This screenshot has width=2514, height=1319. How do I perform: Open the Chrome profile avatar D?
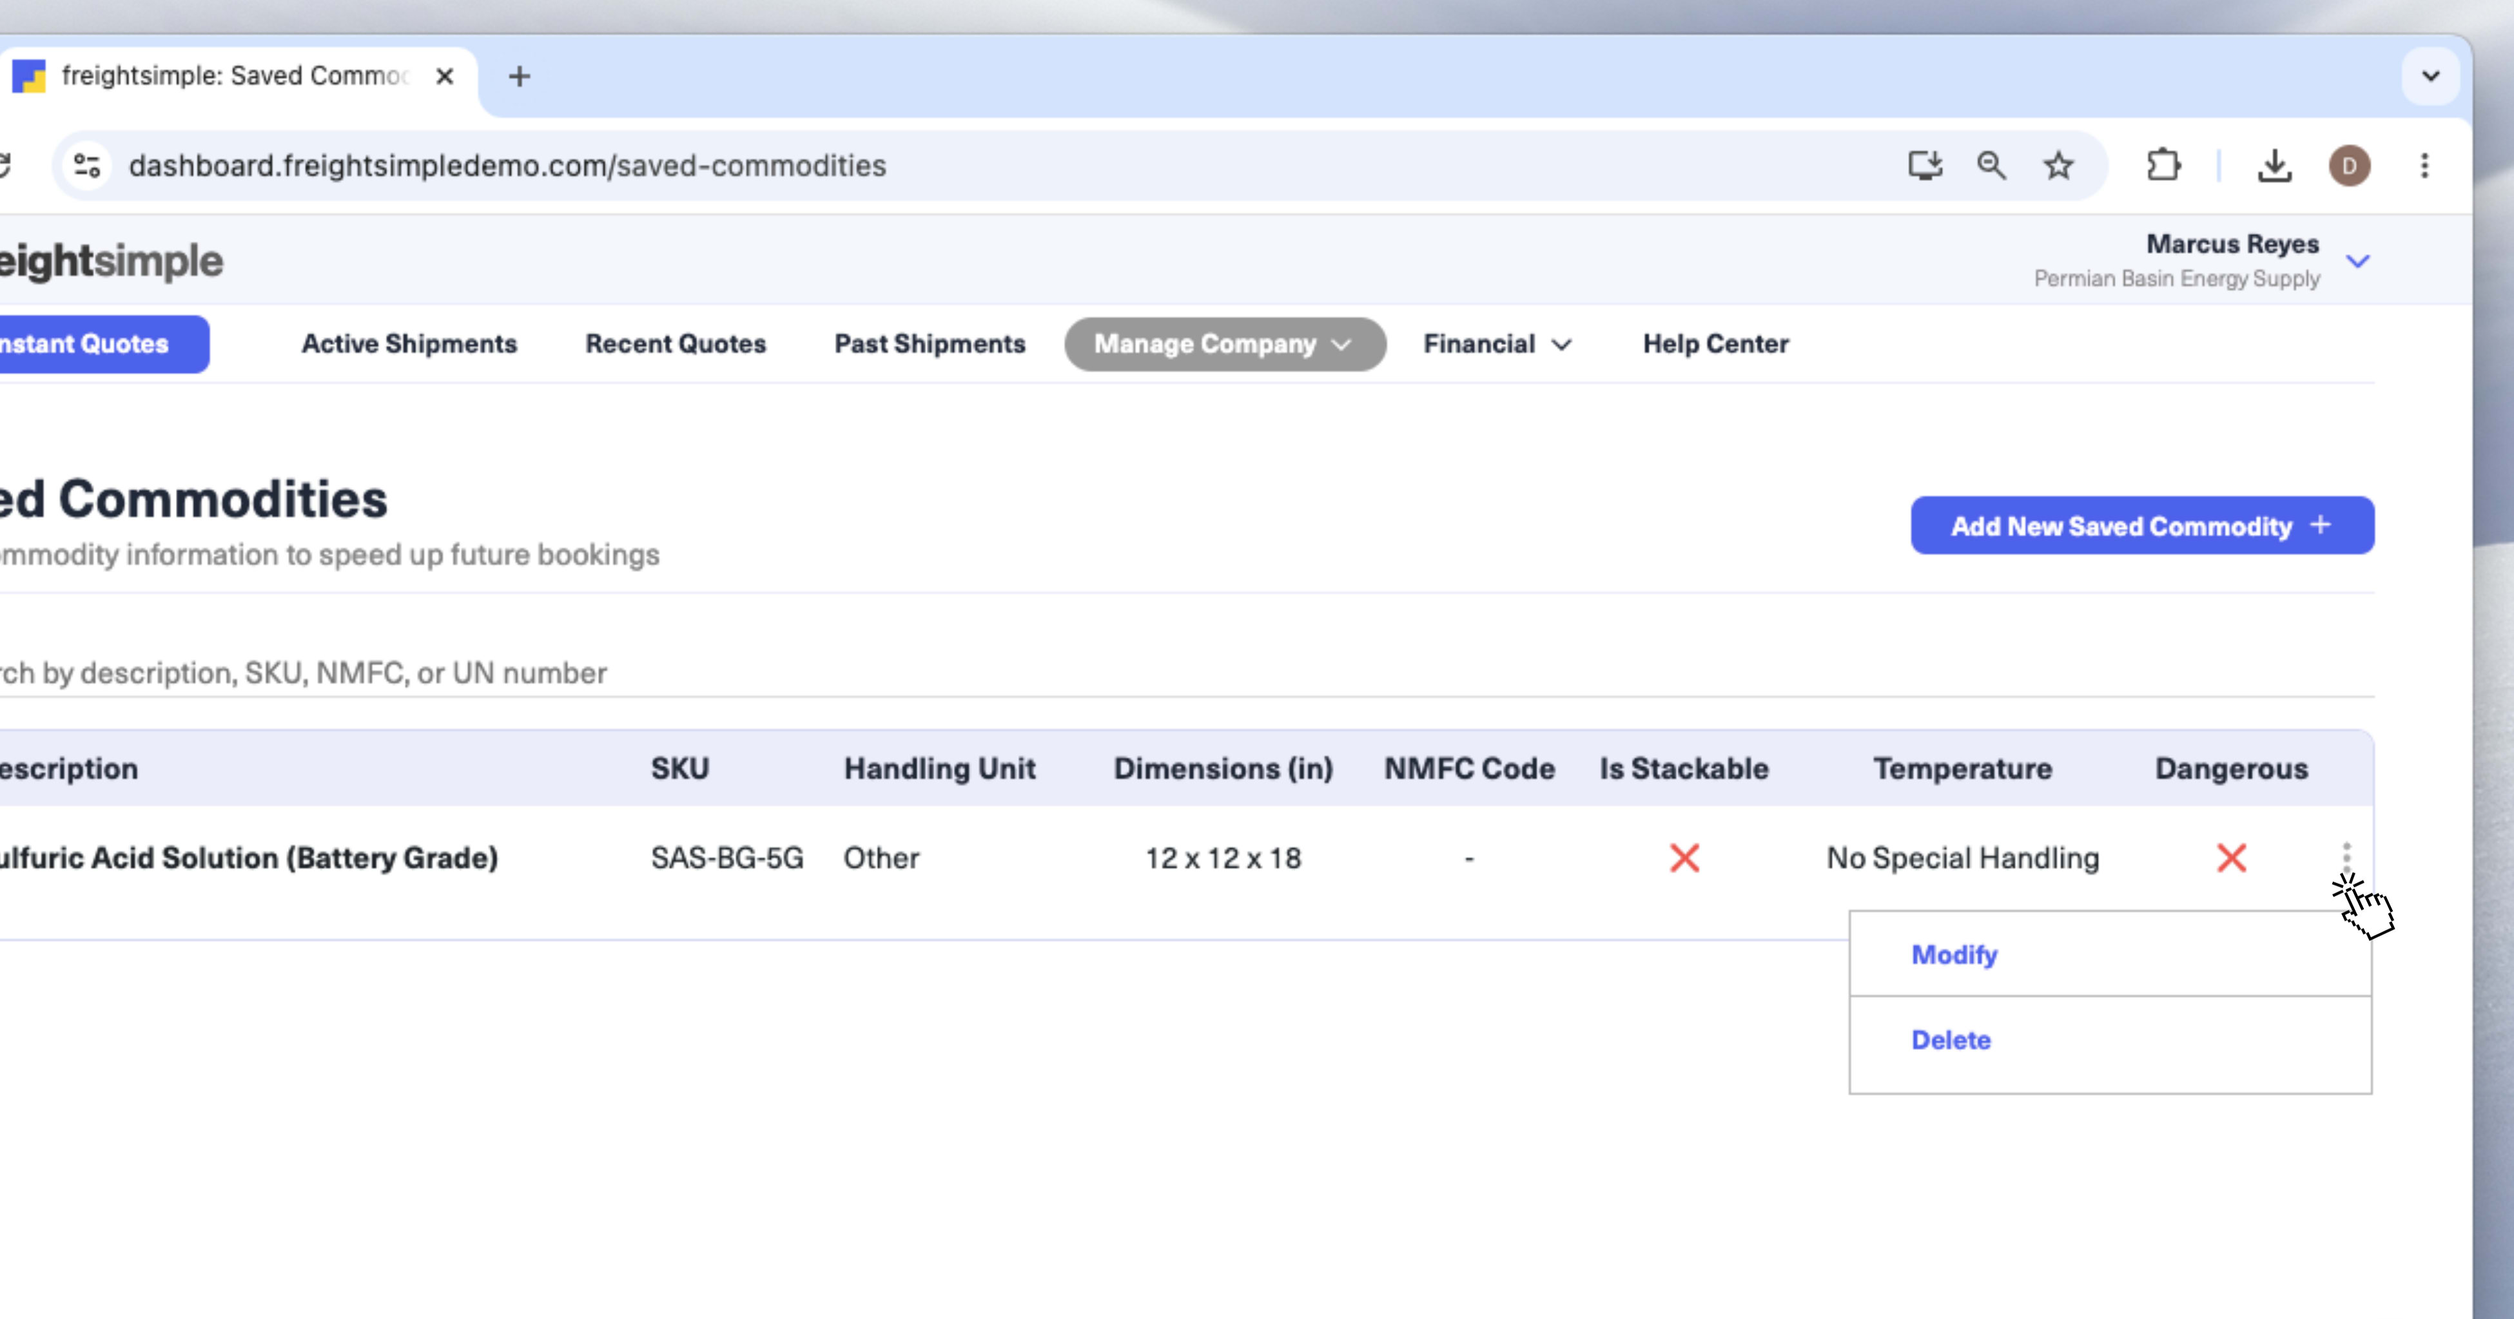tap(2349, 166)
